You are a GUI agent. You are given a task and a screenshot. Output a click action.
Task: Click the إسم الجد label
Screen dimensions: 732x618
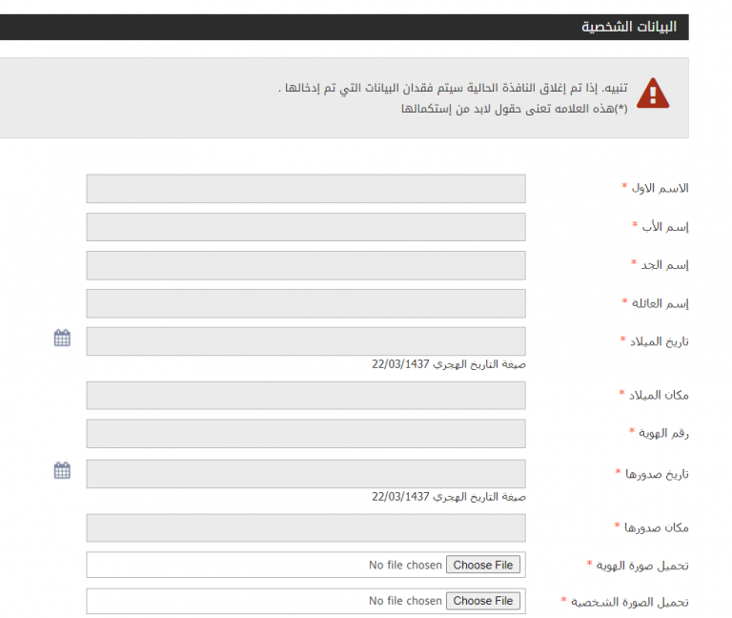pos(664,265)
